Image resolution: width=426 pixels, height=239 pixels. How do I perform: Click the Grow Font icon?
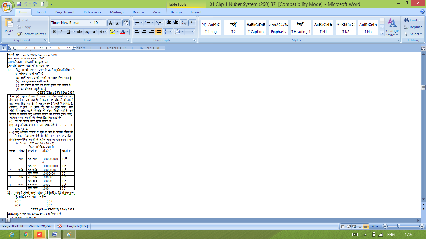coord(111,23)
